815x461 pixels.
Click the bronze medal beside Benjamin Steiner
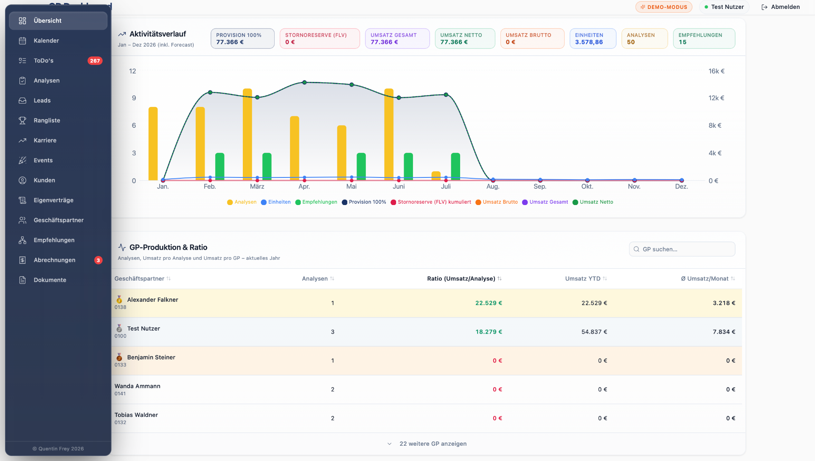[x=119, y=357]
